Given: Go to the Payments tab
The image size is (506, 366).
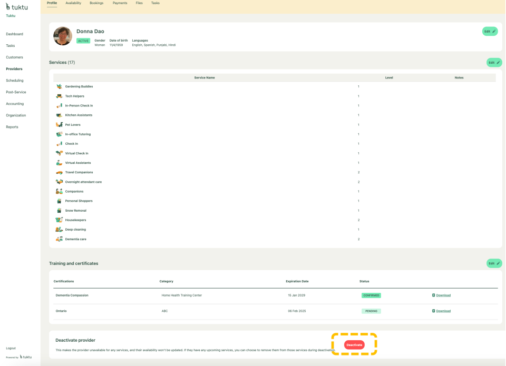Looking at the screenshot, I should pos(120,3).
